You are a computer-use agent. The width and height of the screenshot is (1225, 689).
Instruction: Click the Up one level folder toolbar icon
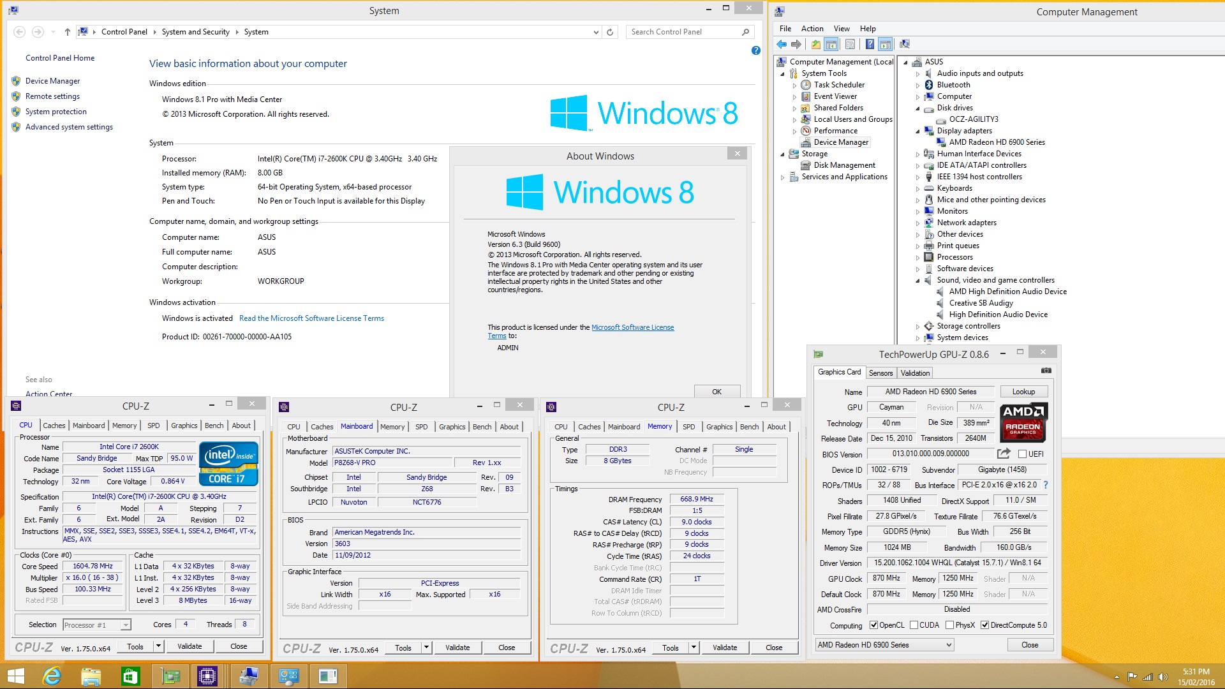pos(815,44)
